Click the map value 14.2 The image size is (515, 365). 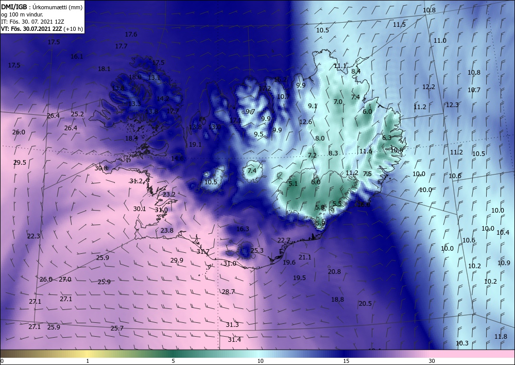(x=163, y=98)
